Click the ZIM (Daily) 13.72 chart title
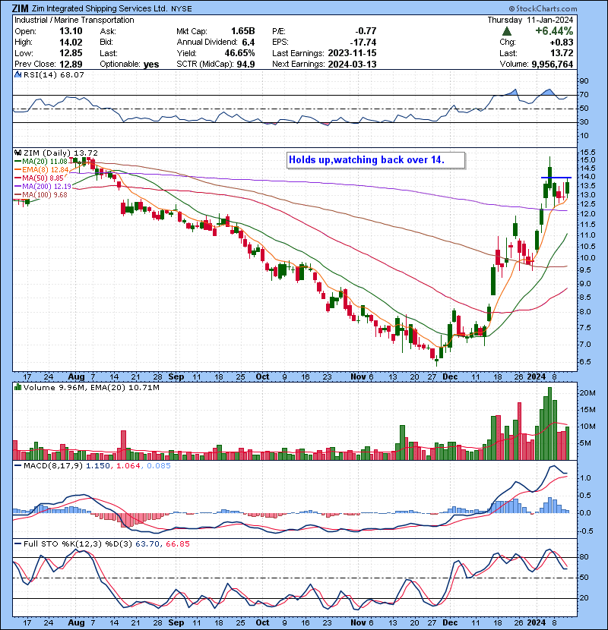 pyautogui.click(x=60, y=153)
